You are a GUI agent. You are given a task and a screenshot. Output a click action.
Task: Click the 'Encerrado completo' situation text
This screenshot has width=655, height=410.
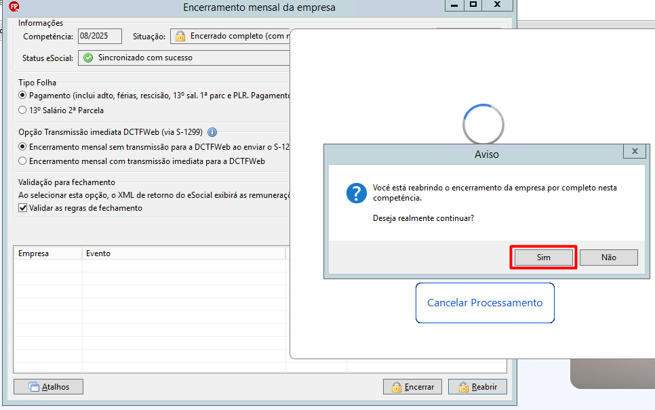click(240, 36)
